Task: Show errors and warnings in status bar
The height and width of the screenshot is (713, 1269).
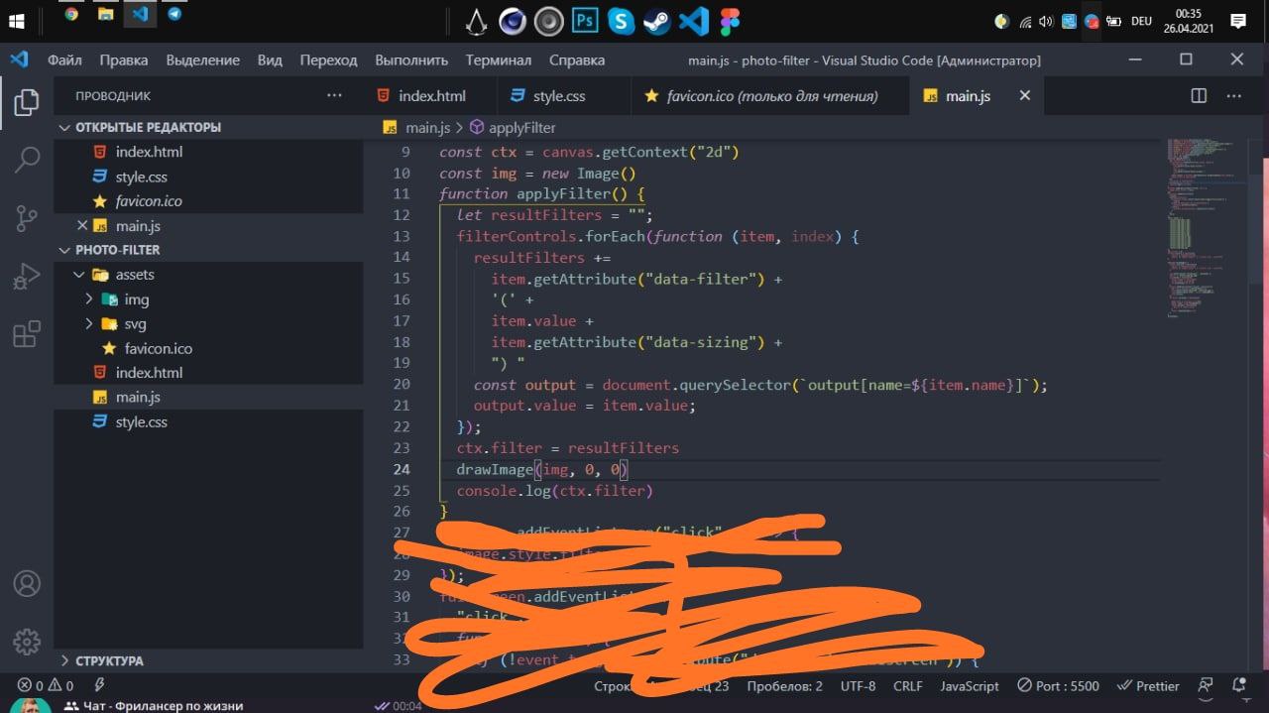Action: pos(46,685)
